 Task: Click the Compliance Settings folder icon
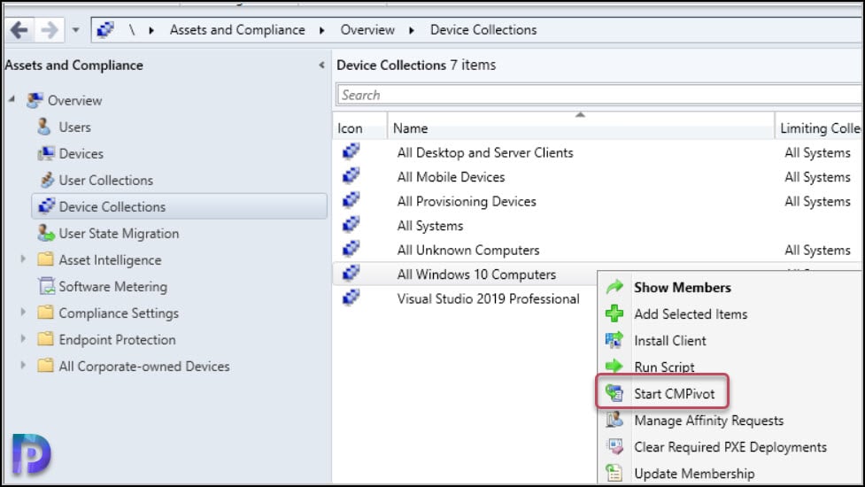pyautogui.click(x=45, y=313)
